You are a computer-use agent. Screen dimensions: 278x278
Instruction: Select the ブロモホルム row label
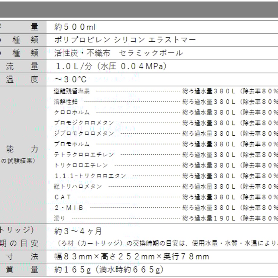pyautogui.click(x=72, y=144)
